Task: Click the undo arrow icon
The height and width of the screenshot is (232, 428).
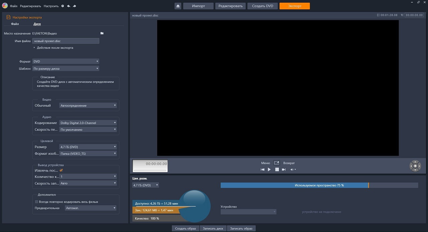Action: (x=69, y=6)
